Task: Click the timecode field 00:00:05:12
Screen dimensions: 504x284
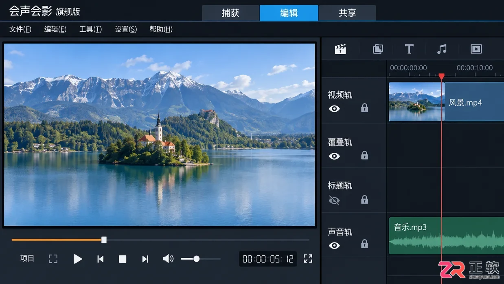Action: tap(268, 259)
